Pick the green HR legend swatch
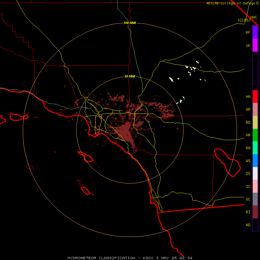Image resolution: width=260 pixels, height=260 pixels. click(x=255, y=135)
